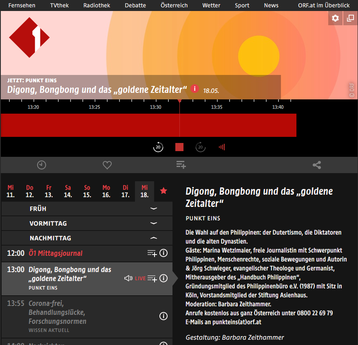Viewport: 358px width, 345px height.
Task: Rewind 20 seconds
Action: tap(158, 147)
